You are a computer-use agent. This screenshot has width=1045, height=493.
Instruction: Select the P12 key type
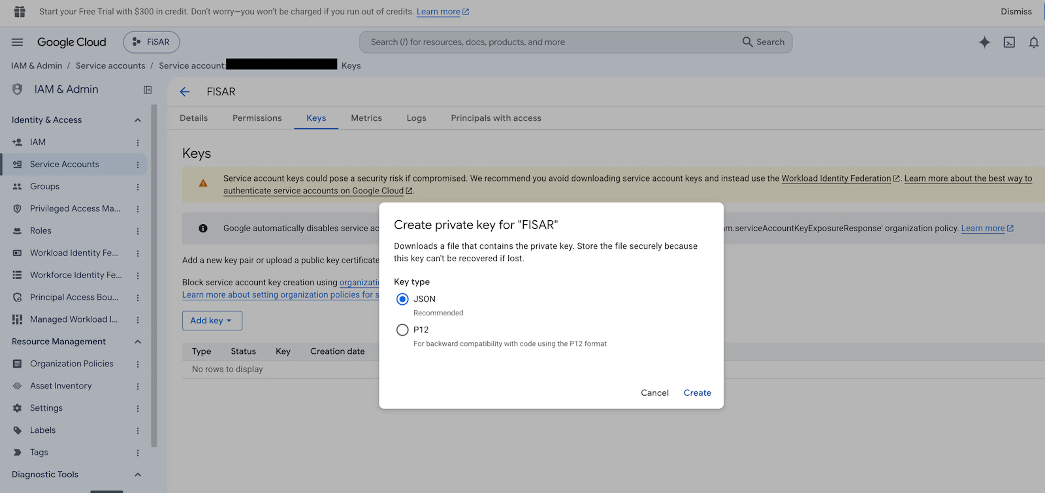(402, 330)
